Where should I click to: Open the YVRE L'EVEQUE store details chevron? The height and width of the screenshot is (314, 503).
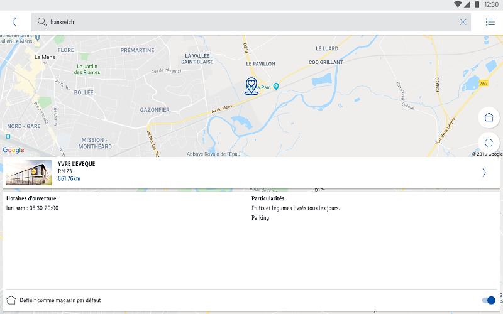[x=484, y=173]
